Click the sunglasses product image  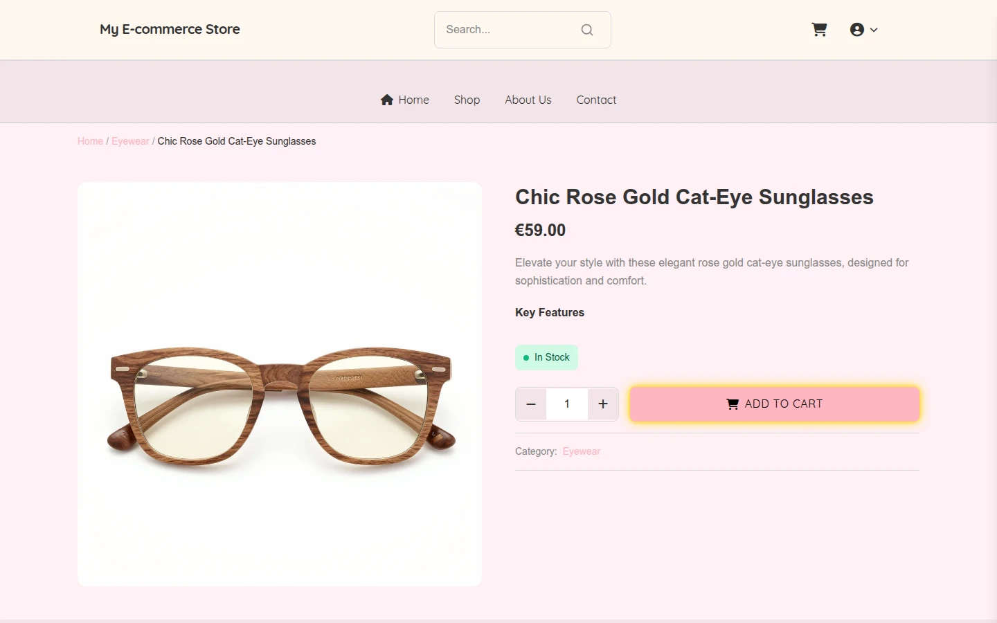280,384
